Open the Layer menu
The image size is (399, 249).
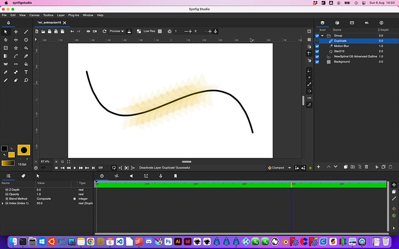(61, 15)
